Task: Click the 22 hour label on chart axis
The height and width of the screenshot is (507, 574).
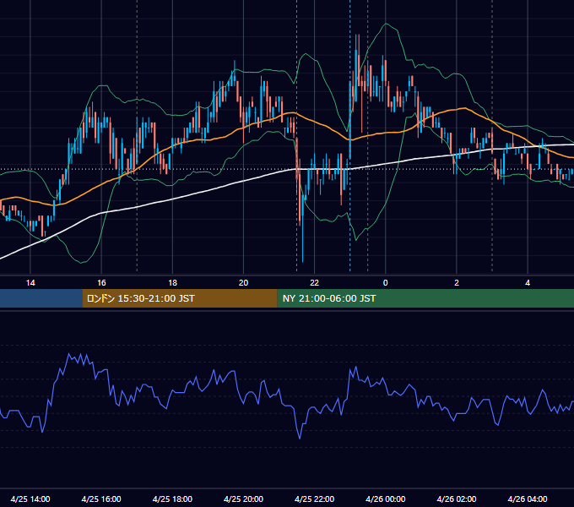Action: (x=315, y=283)
